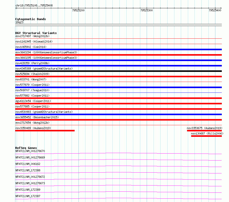This screenshot has width=229, height=202.
Task: Select the 18q23 cytogenetic band label
Action: pos(19,22)
